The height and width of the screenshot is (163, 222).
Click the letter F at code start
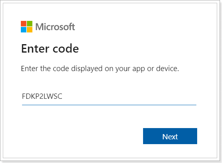tap(24, 96)
